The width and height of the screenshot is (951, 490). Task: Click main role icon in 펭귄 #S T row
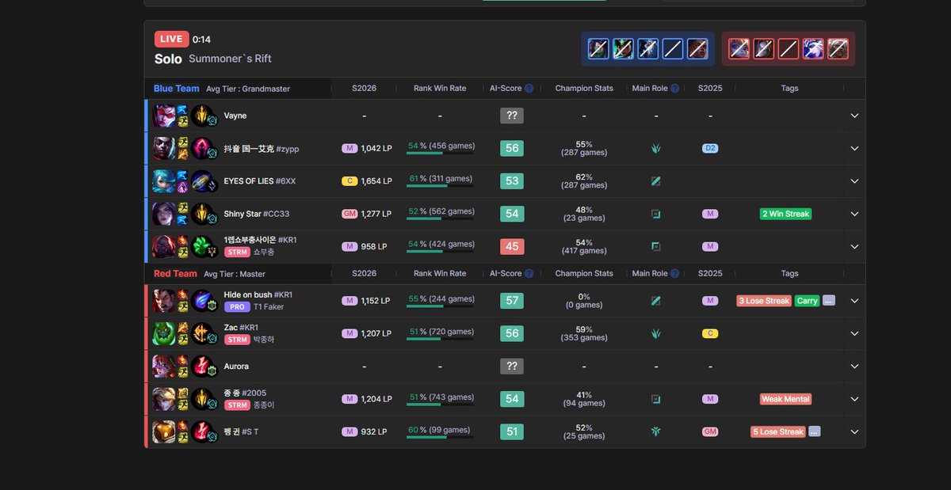tap(656, 431)
